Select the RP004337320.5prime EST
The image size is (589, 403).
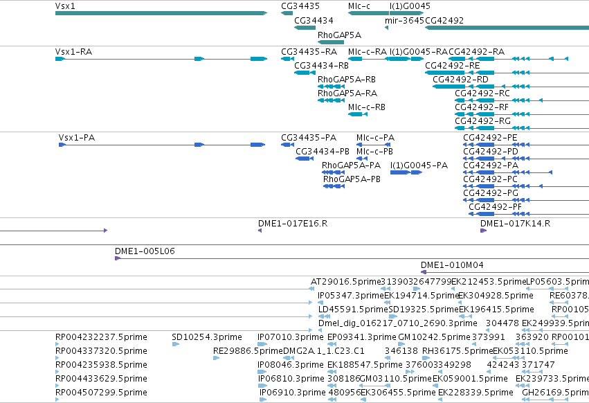point(57,358)
